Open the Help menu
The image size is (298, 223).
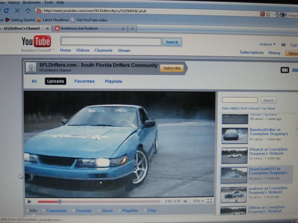pos(60,3)
